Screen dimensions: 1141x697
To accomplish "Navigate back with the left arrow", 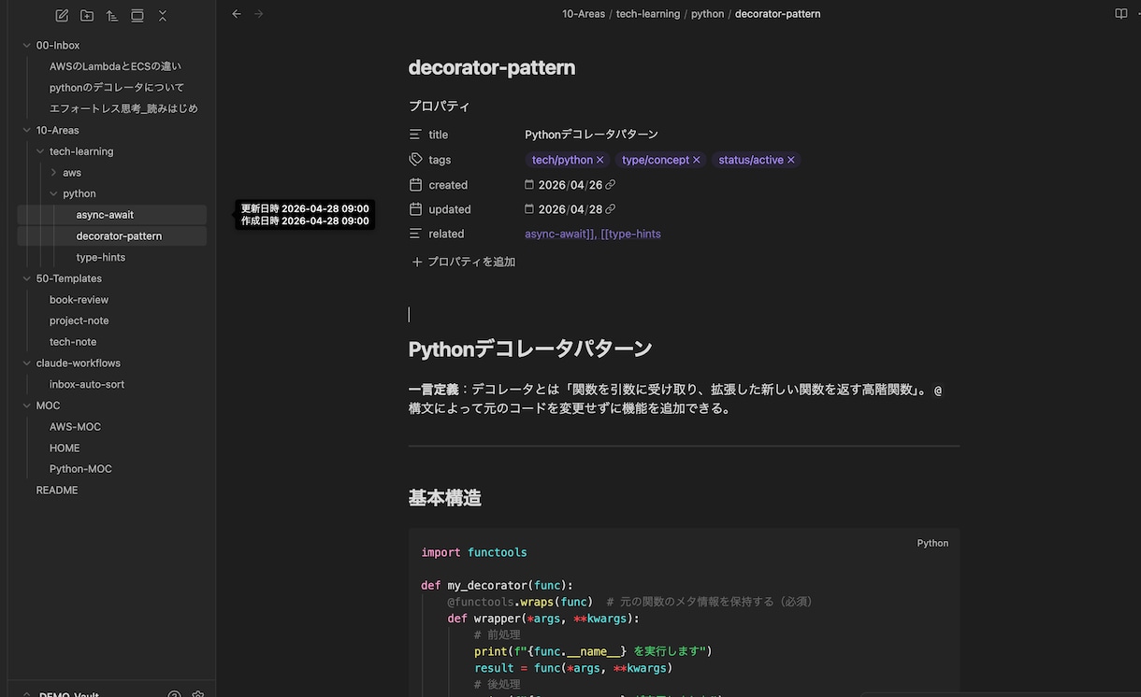I will click(x=237, y=14).
